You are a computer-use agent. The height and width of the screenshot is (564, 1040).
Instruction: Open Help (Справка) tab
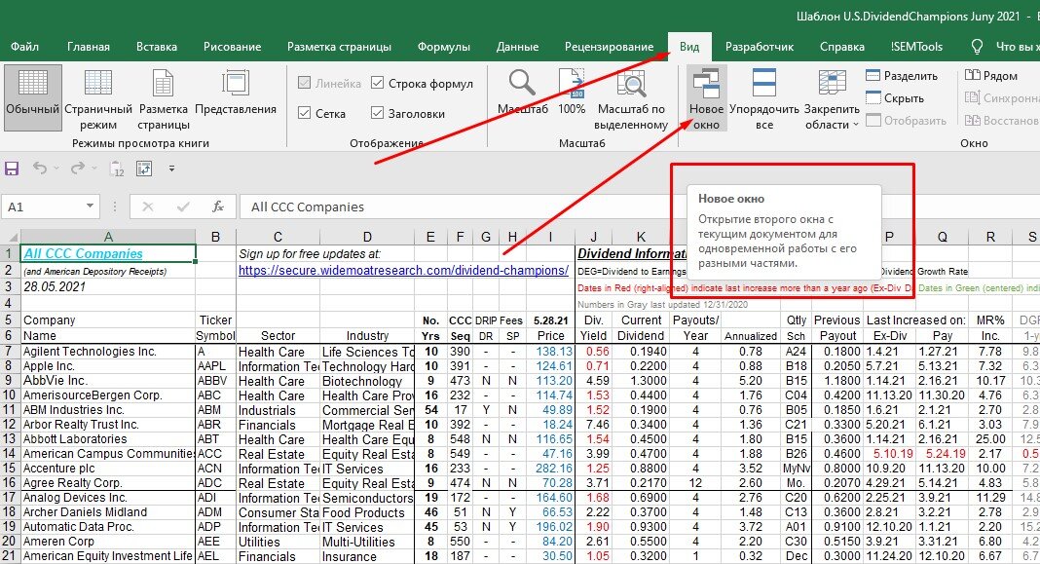pos(841,47)
